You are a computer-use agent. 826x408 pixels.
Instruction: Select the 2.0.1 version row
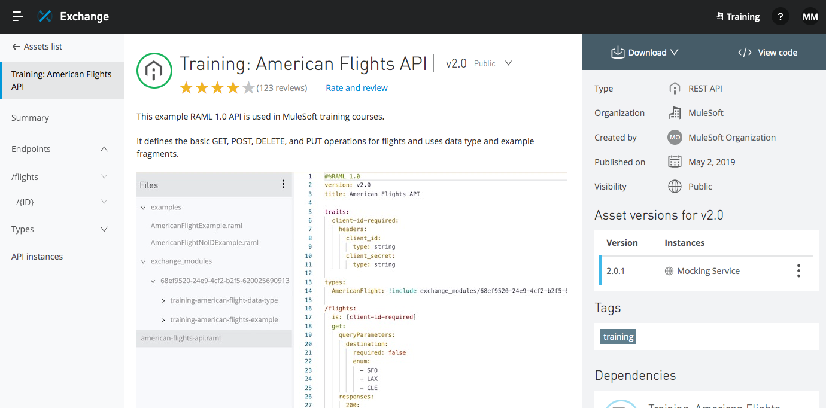(x=707, y=271)
